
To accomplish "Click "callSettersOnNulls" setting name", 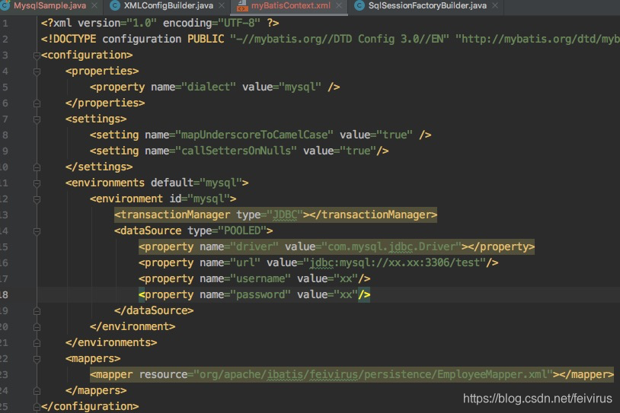I will [x=236, y=151].
